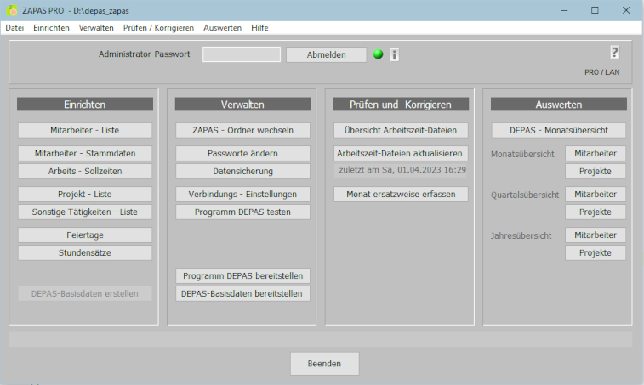This screenshot has width=644, height=385.
Task: Minimize the ZAPAS PRO window
Action: pos(564,10)
